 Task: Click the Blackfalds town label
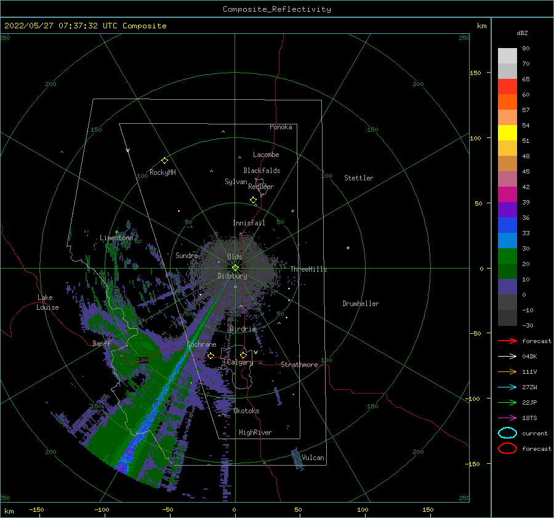262,171
